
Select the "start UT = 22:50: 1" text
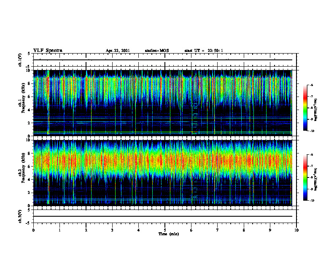pos(204,51)
